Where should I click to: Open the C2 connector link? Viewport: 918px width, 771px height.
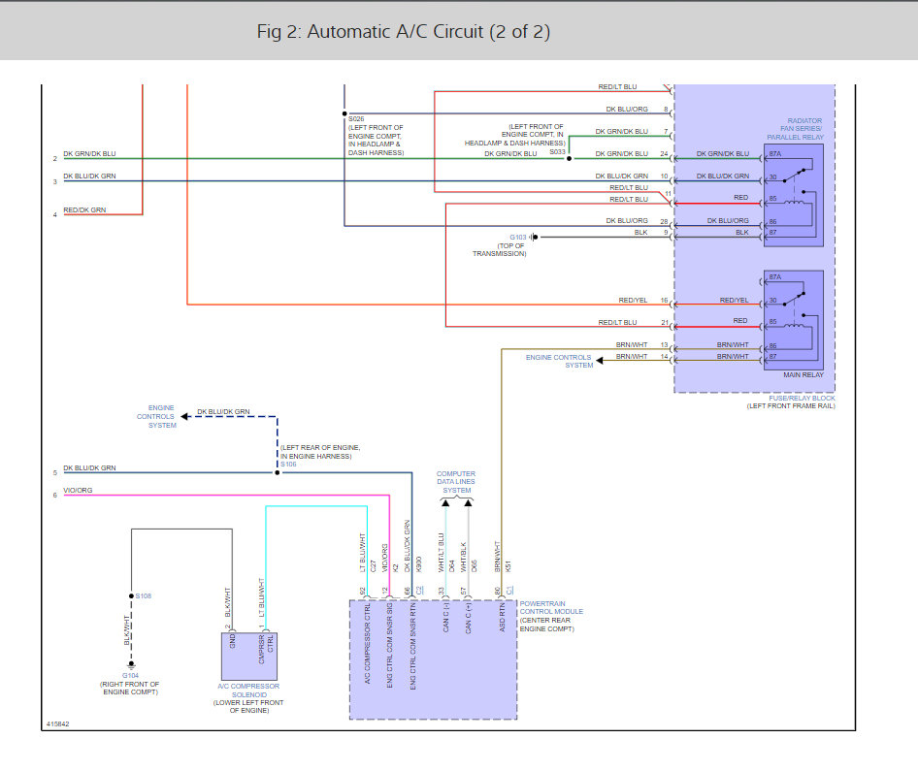[x=419, y=591]
